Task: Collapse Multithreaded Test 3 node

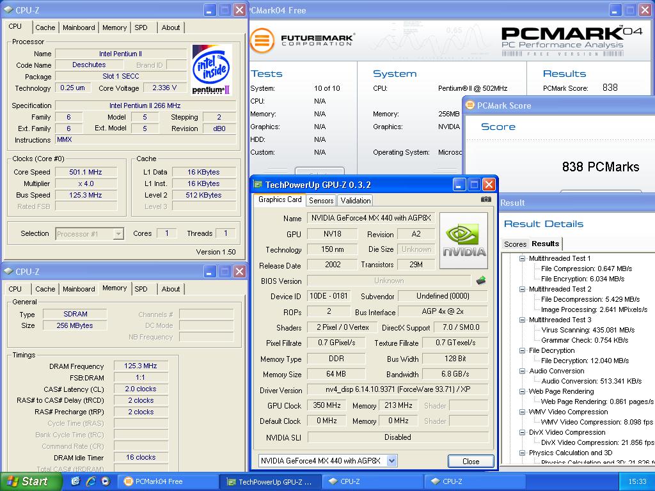Action: [522, 320]
